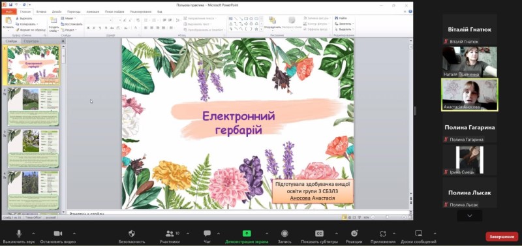Screen dimensions: 522x246
Task: Switch to Структура outline tab
Action: [x=31, y=41]
